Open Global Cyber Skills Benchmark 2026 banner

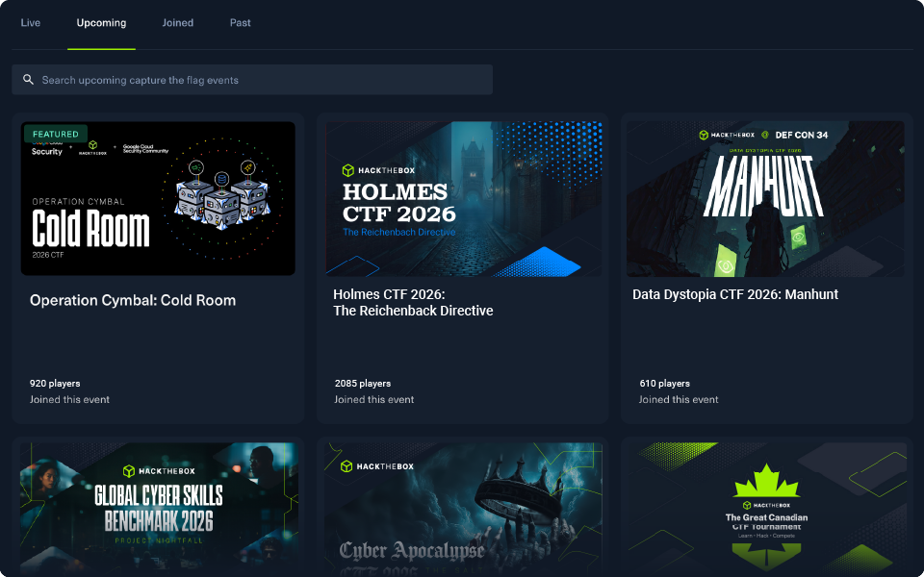point(159,510)
